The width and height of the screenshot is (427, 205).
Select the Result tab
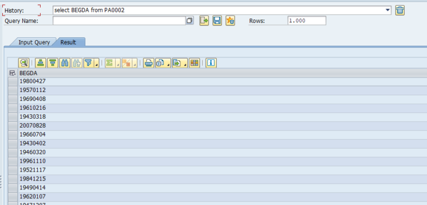pos(68,42)
